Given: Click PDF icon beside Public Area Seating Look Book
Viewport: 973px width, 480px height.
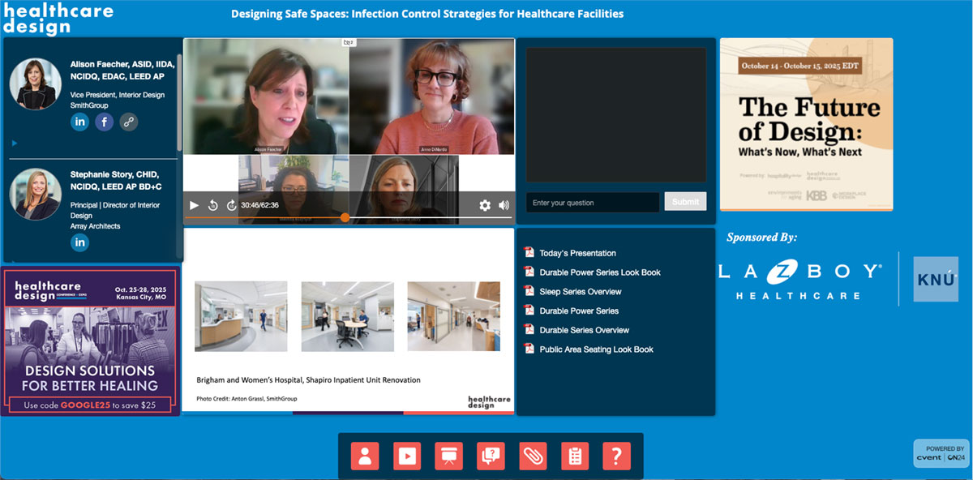Looking at the screenshot, I should [x=529, y=349].
